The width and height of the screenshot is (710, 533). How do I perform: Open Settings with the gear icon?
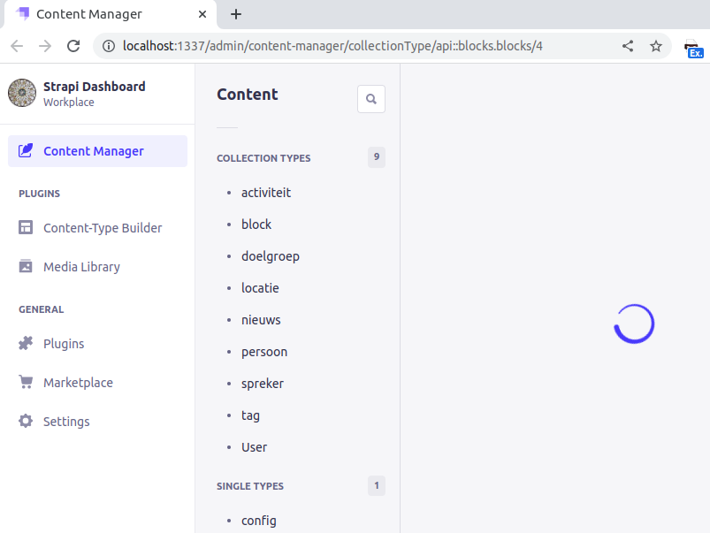tap(27, 421)
